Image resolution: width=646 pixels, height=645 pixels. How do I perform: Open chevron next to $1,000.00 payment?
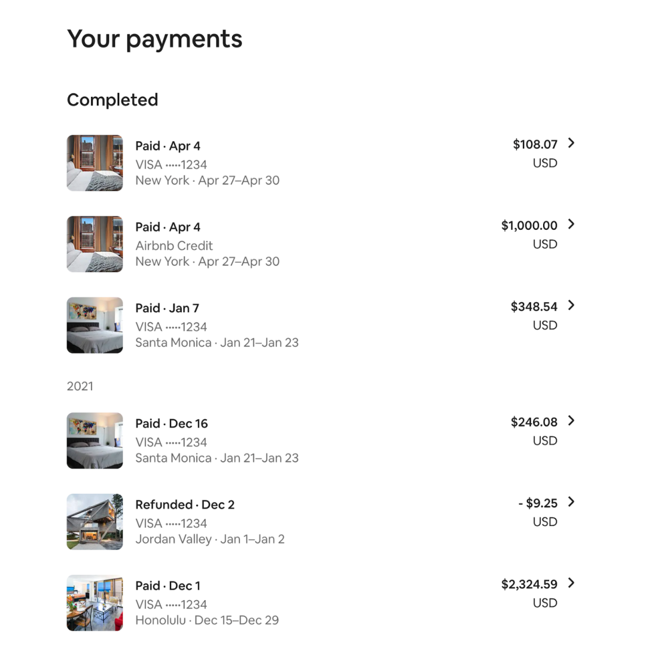pos(571,224)
